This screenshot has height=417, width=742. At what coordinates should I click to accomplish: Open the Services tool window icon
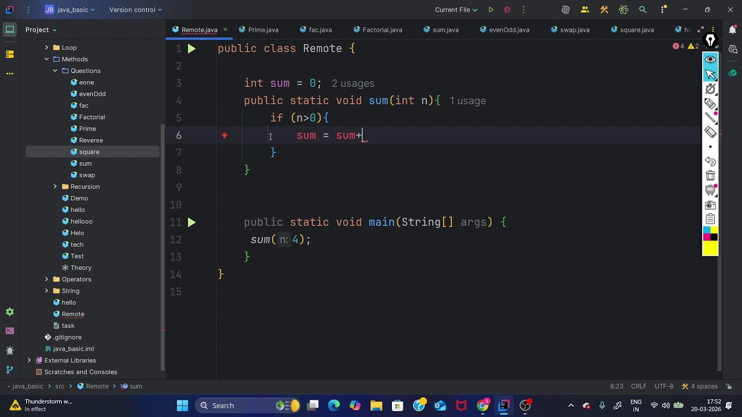[x=10, y=312]
